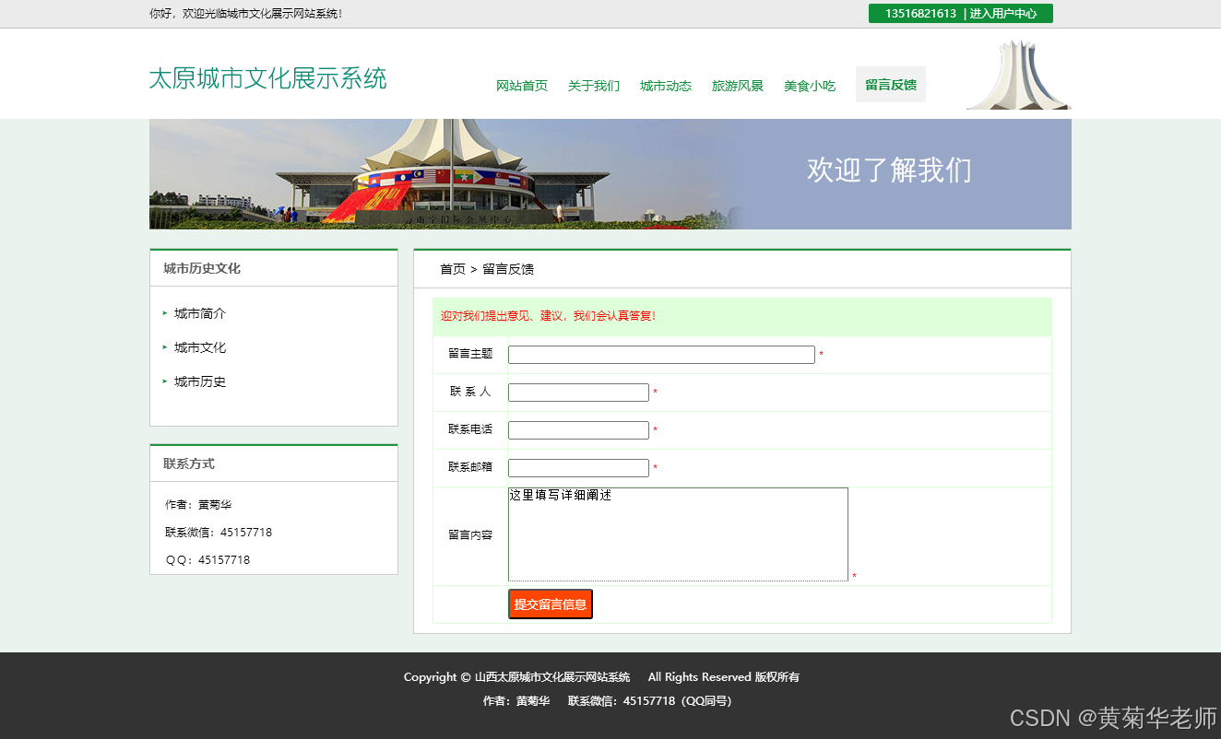Click the welcome message 你好，欢迎光临

point(245,14)
